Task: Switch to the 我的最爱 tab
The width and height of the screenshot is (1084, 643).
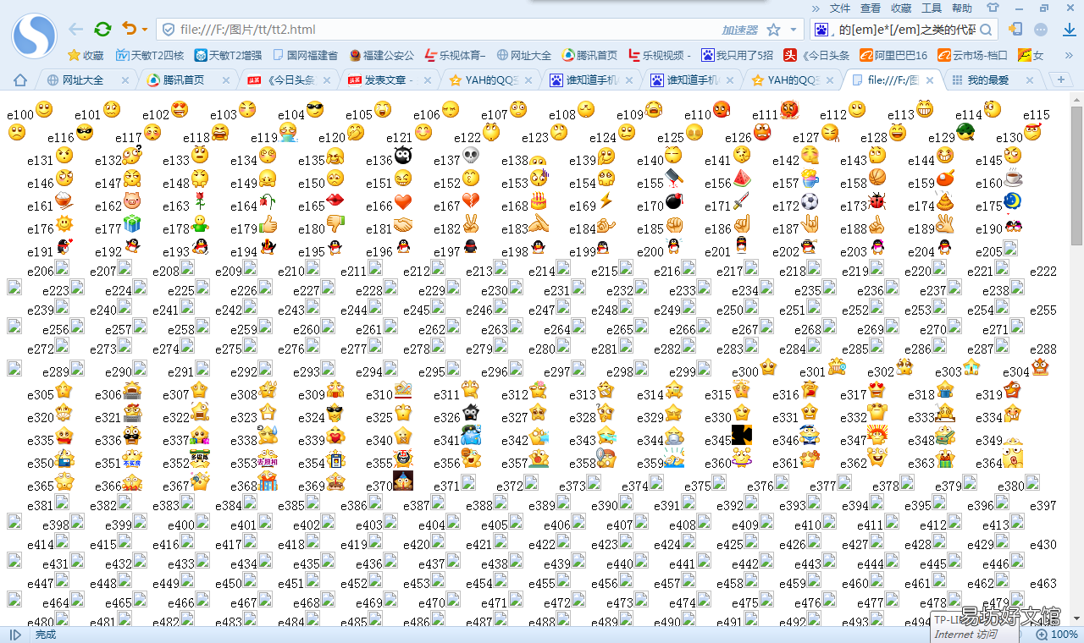Action: coord(993,80)
